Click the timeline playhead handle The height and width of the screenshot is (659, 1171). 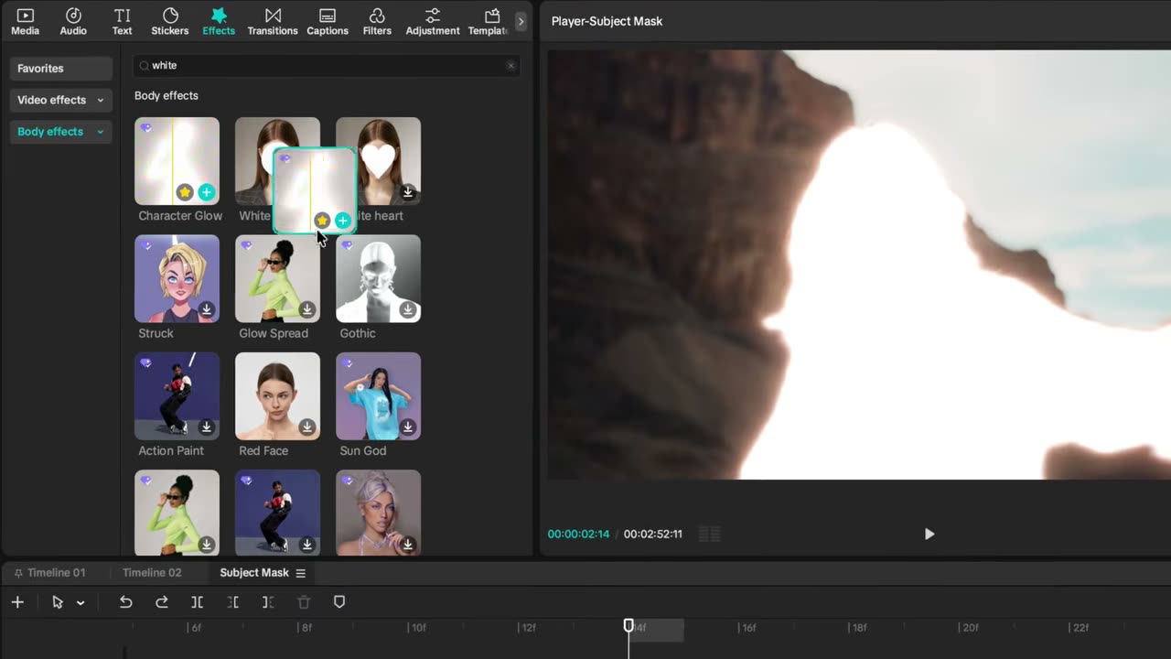click(628, 625)
